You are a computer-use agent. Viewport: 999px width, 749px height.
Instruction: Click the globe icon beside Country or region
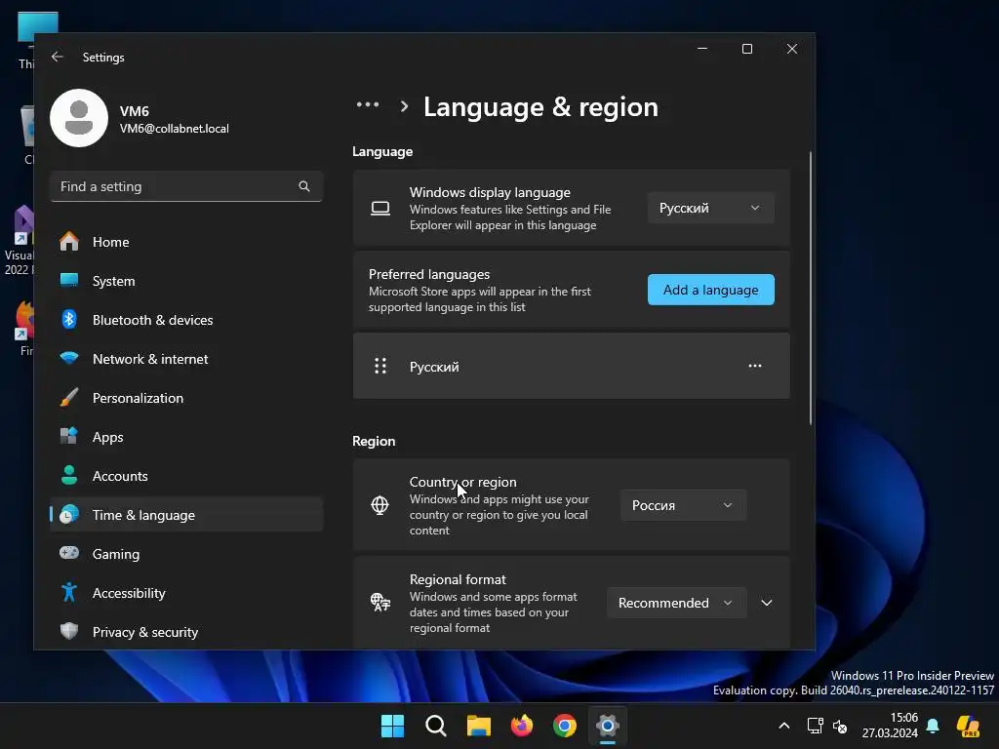380,505
